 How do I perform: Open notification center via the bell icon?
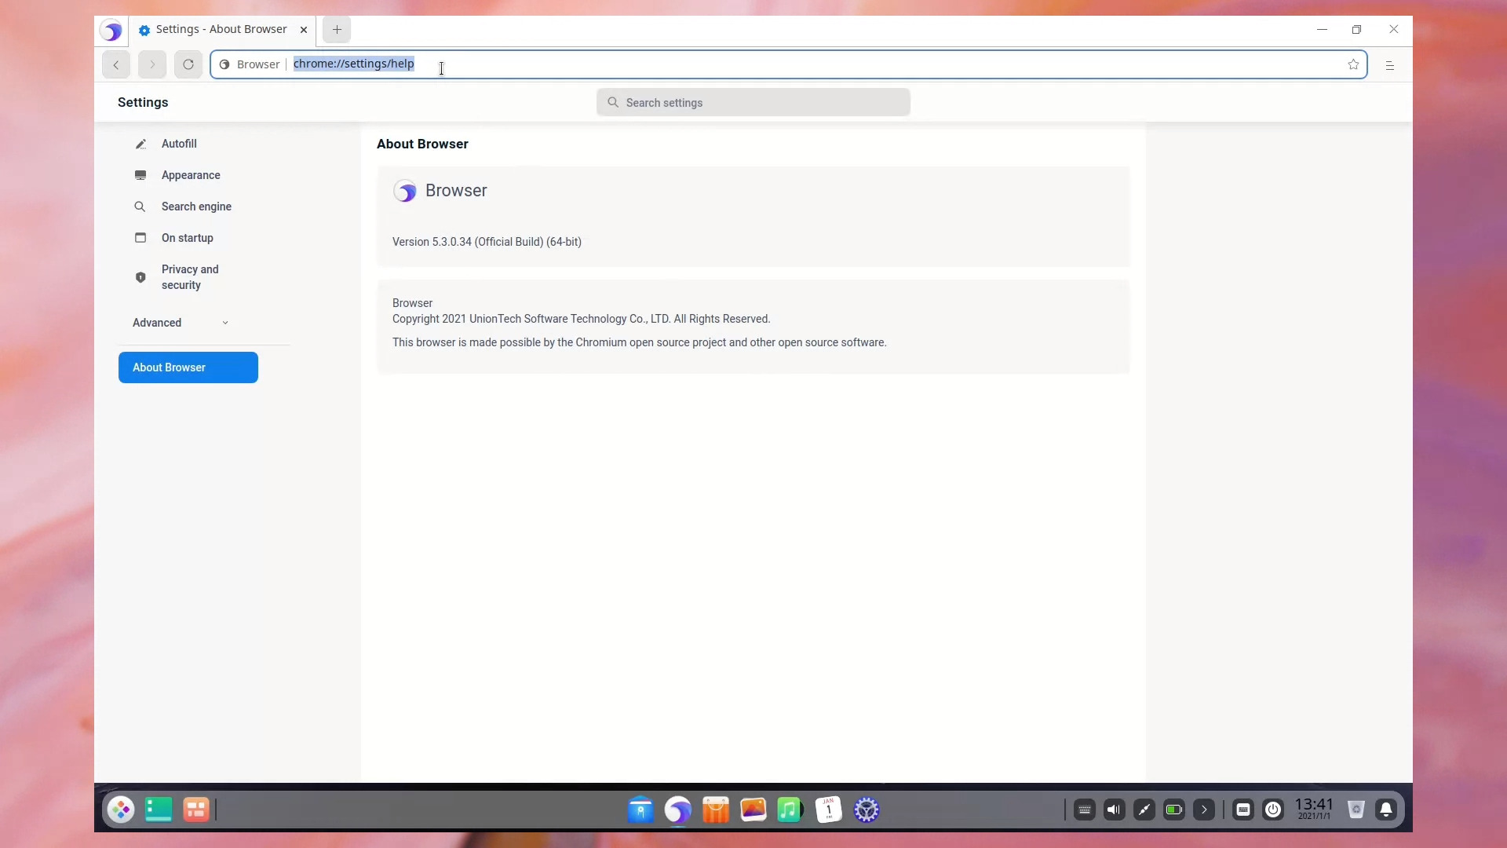click(1386, 810)
